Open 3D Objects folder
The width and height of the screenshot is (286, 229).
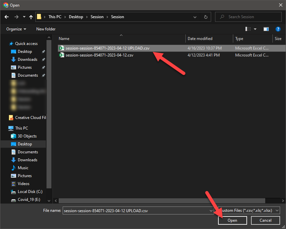coord(27,136)
